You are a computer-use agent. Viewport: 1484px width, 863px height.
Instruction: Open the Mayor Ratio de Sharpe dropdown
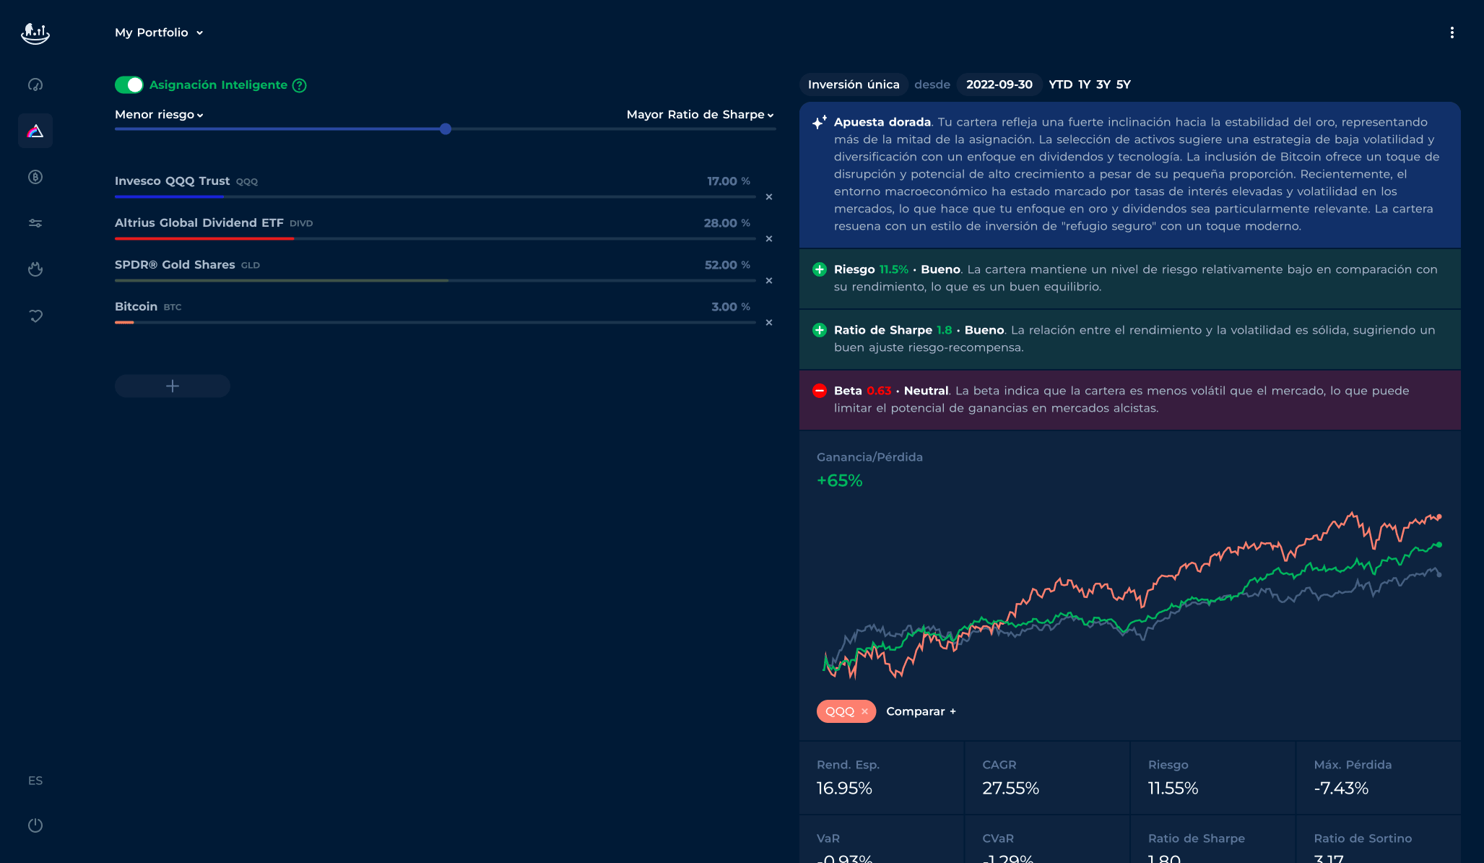(700, 115)
